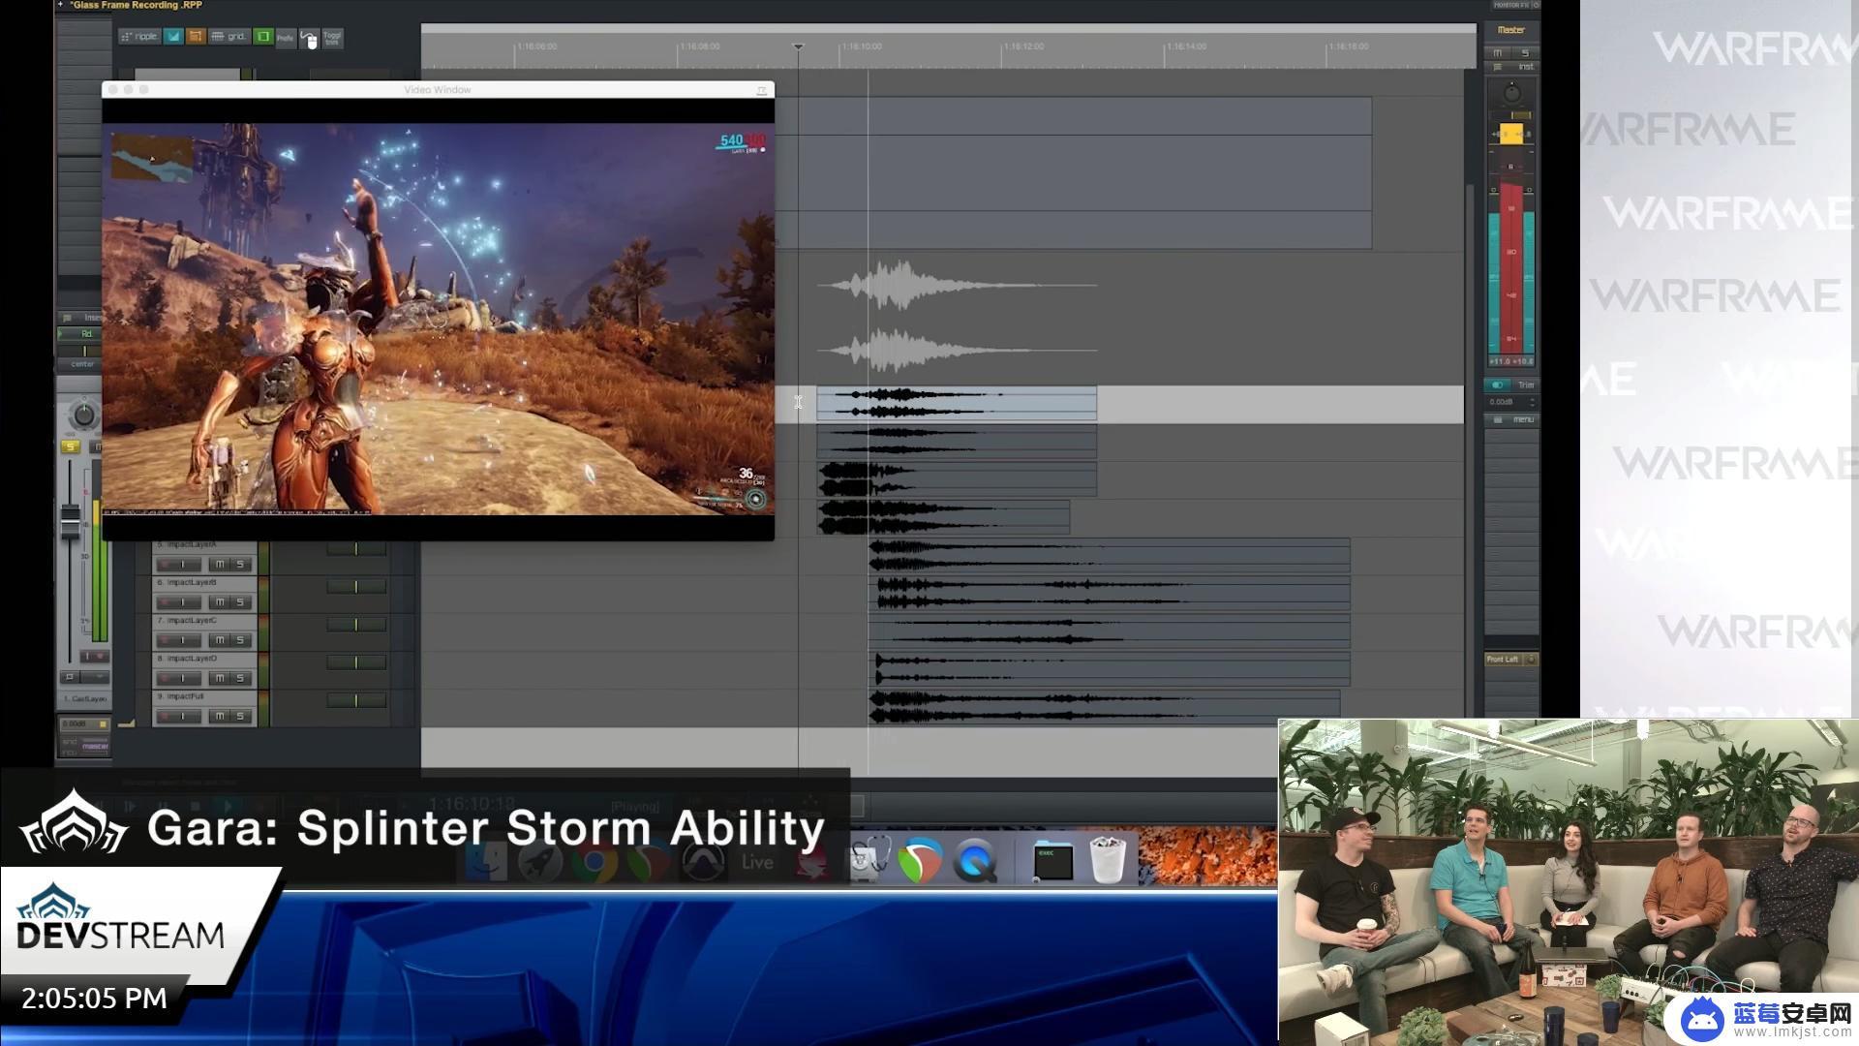The image size is (1859, 1046).
Task: Mute the ImpactLayerB track
Action: tap(220, 602)
